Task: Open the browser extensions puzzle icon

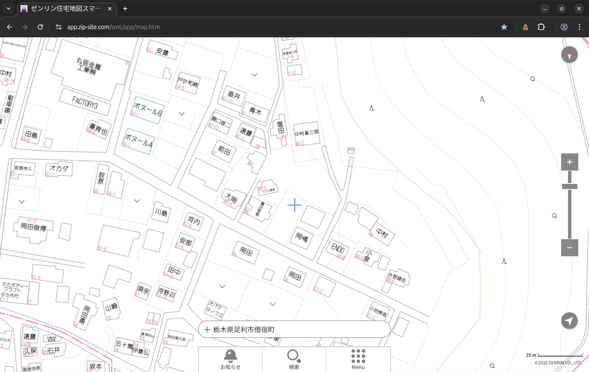Action: pyautogui.click(x=541, y=27)
